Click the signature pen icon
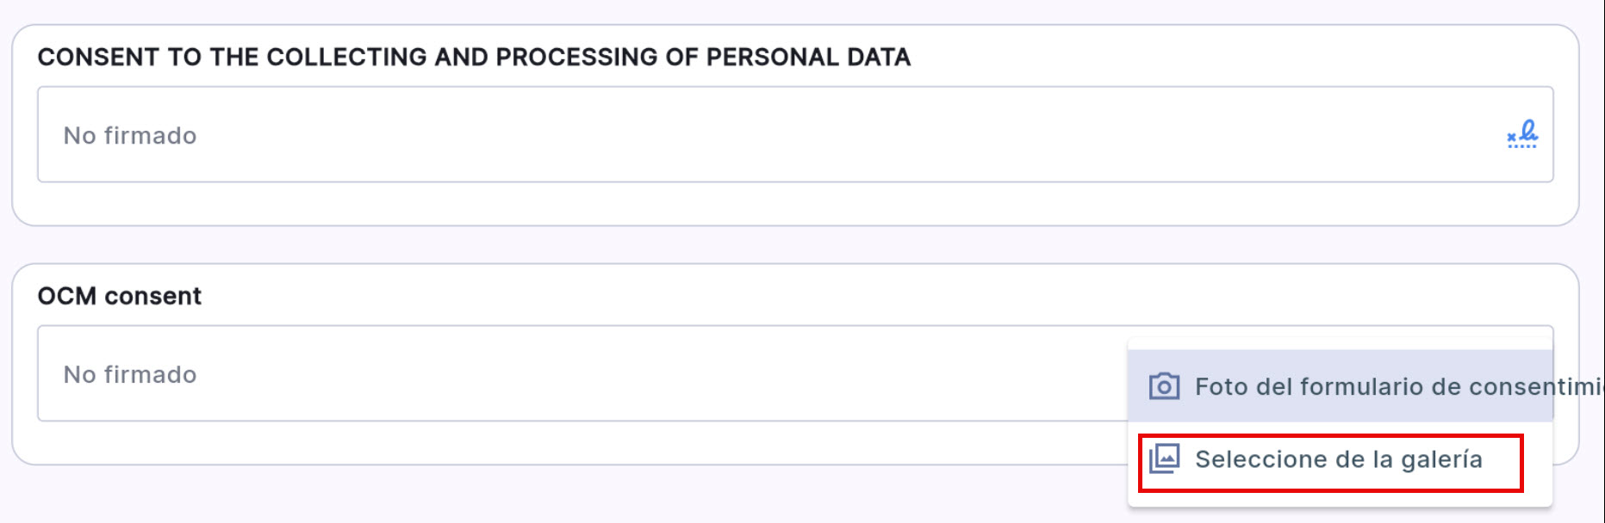Image resolution: width=1605 pixels, height=523 pixels. tap(1522, 134)
